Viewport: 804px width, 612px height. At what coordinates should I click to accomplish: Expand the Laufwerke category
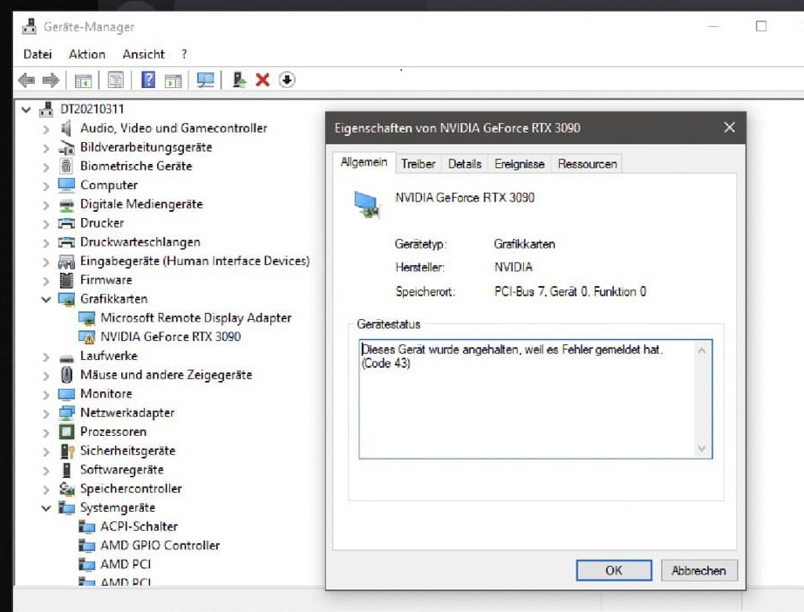46,357
